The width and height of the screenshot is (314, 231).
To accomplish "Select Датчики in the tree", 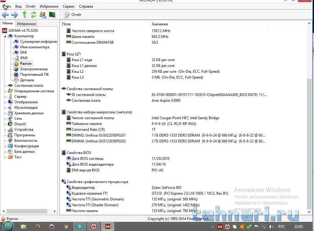I will (27, 80).
